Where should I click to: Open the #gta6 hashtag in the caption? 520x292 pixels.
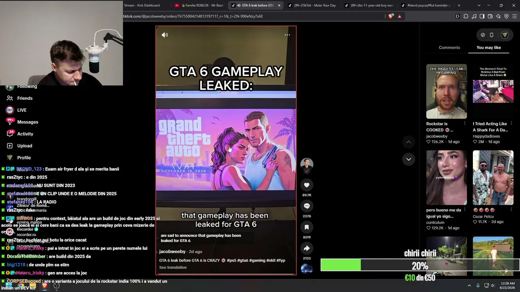tap(243, 260)
